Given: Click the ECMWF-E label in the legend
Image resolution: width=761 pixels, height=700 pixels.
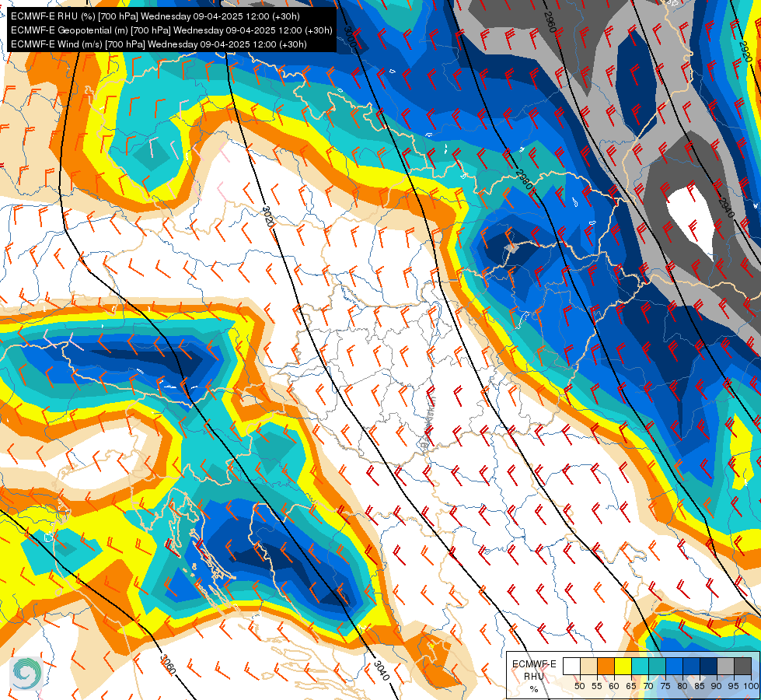Looking at the screenshot, I should pyautogui.click(x=534, y=664).
